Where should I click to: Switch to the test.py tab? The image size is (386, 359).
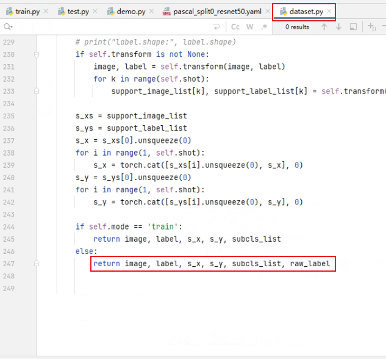pyautogui.click(x=74, y=12)
